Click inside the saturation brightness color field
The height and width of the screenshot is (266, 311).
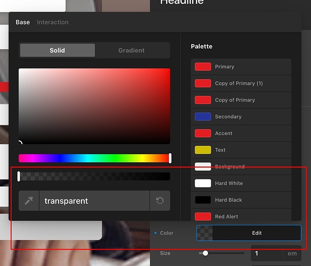[94, 106]
